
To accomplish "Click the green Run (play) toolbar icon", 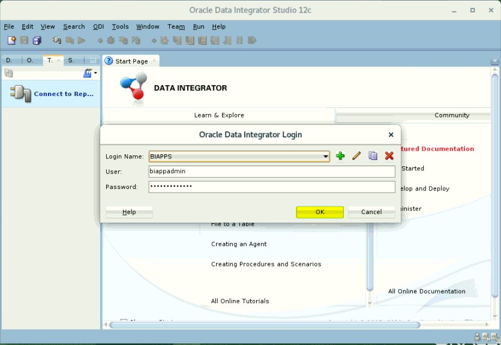I will click(x=82, y=40).
